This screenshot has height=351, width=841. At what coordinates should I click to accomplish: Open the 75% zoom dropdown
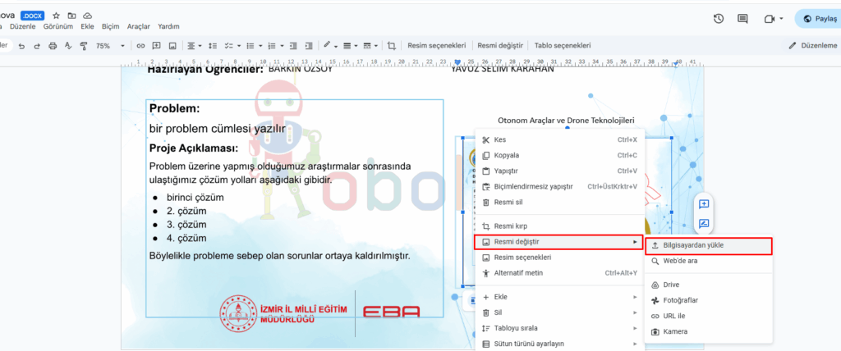pos(110,46)
